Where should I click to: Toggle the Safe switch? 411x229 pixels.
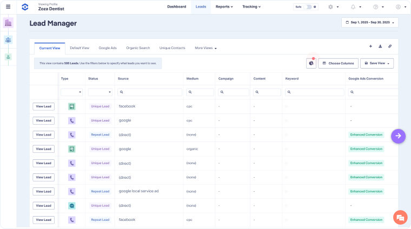point(307,7)
